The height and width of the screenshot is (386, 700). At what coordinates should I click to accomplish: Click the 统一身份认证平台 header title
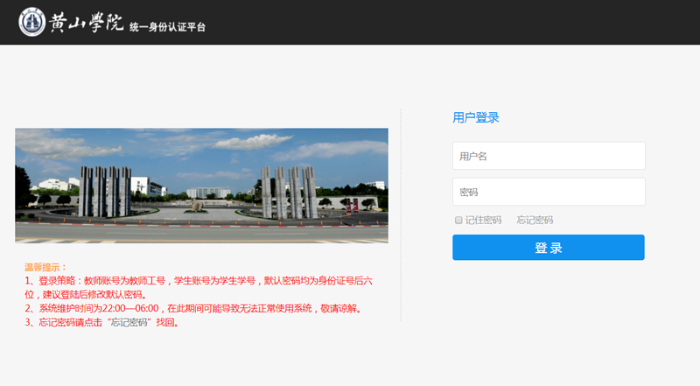pos(167,27)
